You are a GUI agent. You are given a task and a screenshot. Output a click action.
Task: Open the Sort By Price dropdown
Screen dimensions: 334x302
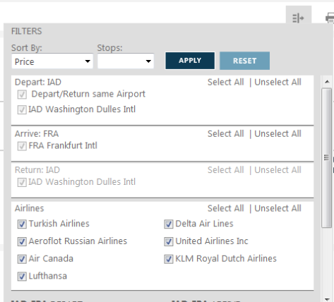[52, 61]
